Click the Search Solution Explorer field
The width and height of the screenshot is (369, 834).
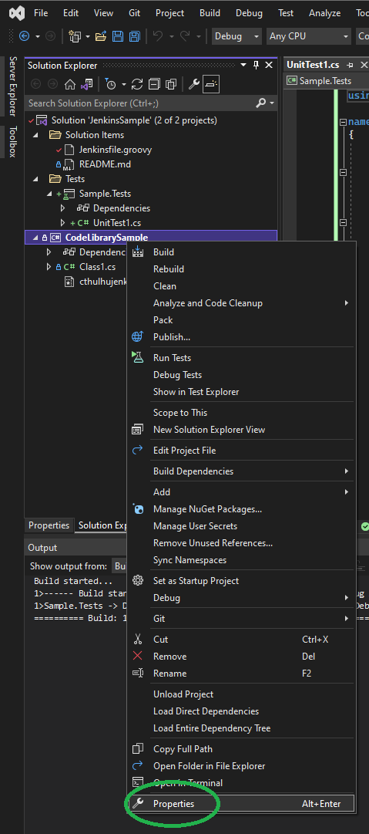tap(141, 103)
